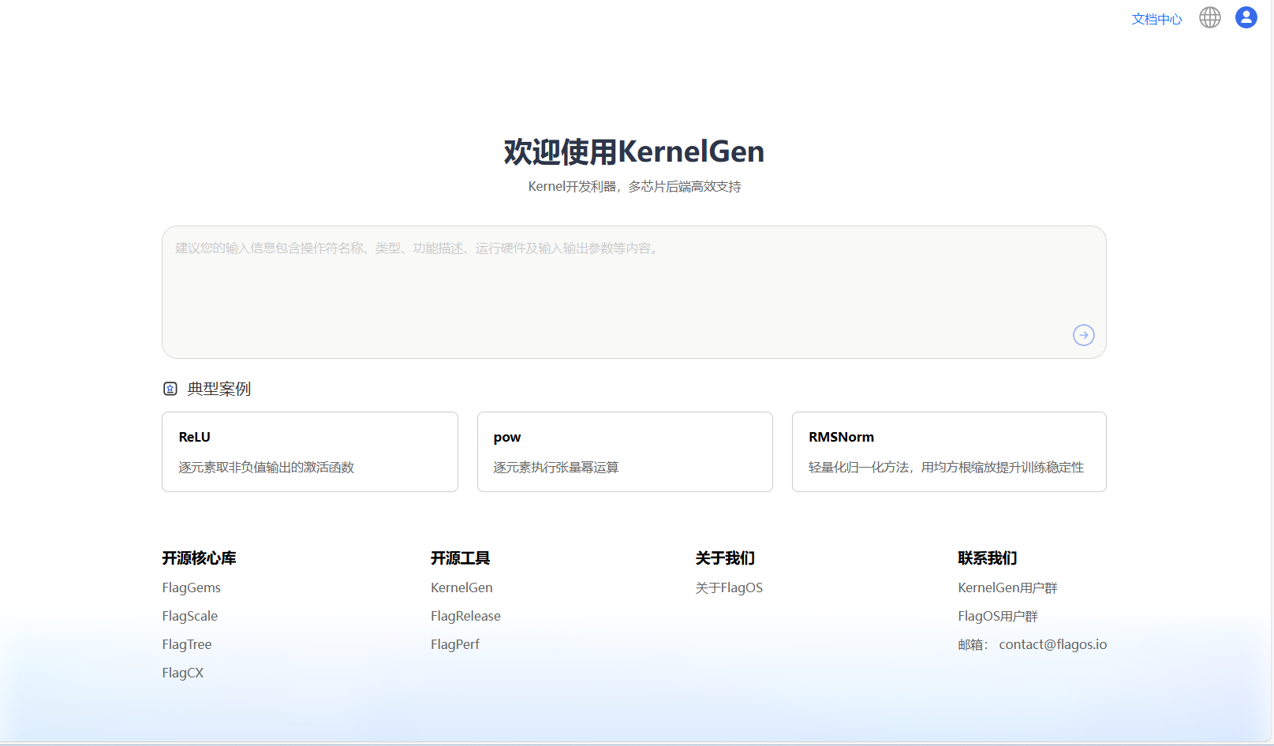Open the FlagGems link
1274x746 pixels.
(192, 587)
